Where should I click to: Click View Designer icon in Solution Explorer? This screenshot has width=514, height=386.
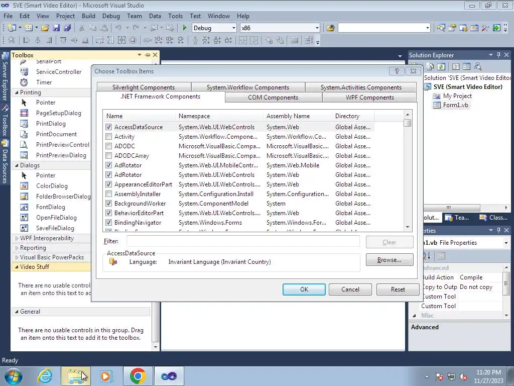tap(466, 67)
